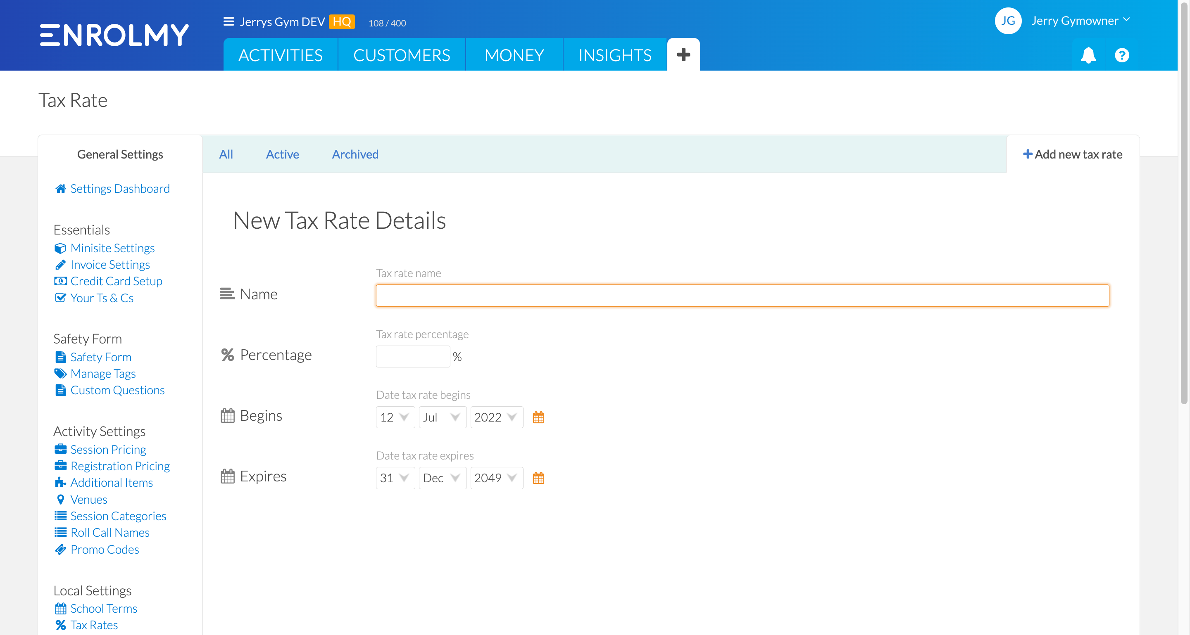This screenshot has height=635, width=1190.
Task: Click the Tax rate name input field
Action: [x=743, y=295]
